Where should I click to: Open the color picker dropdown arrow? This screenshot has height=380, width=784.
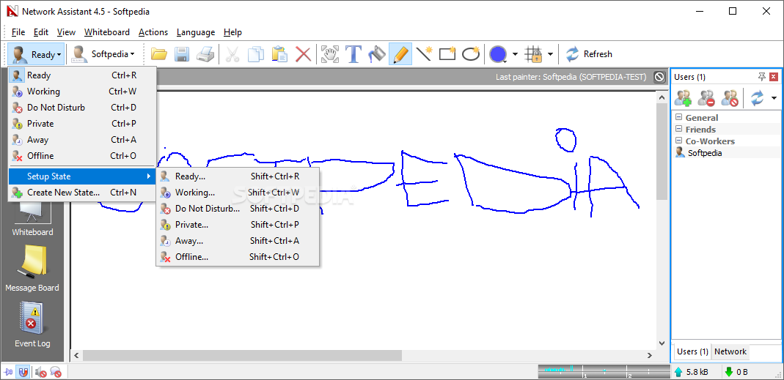click(515, 54)
